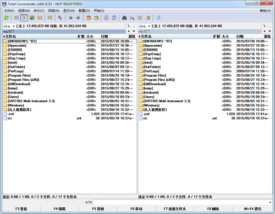Click F8 删除 button
This screenshot has width=275, height=214.
(x=213, y=209)
